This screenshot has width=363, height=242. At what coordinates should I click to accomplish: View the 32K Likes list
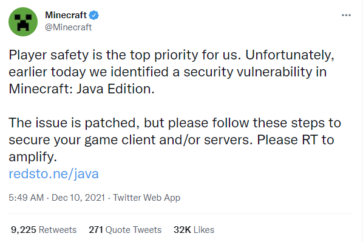(194, 230)
